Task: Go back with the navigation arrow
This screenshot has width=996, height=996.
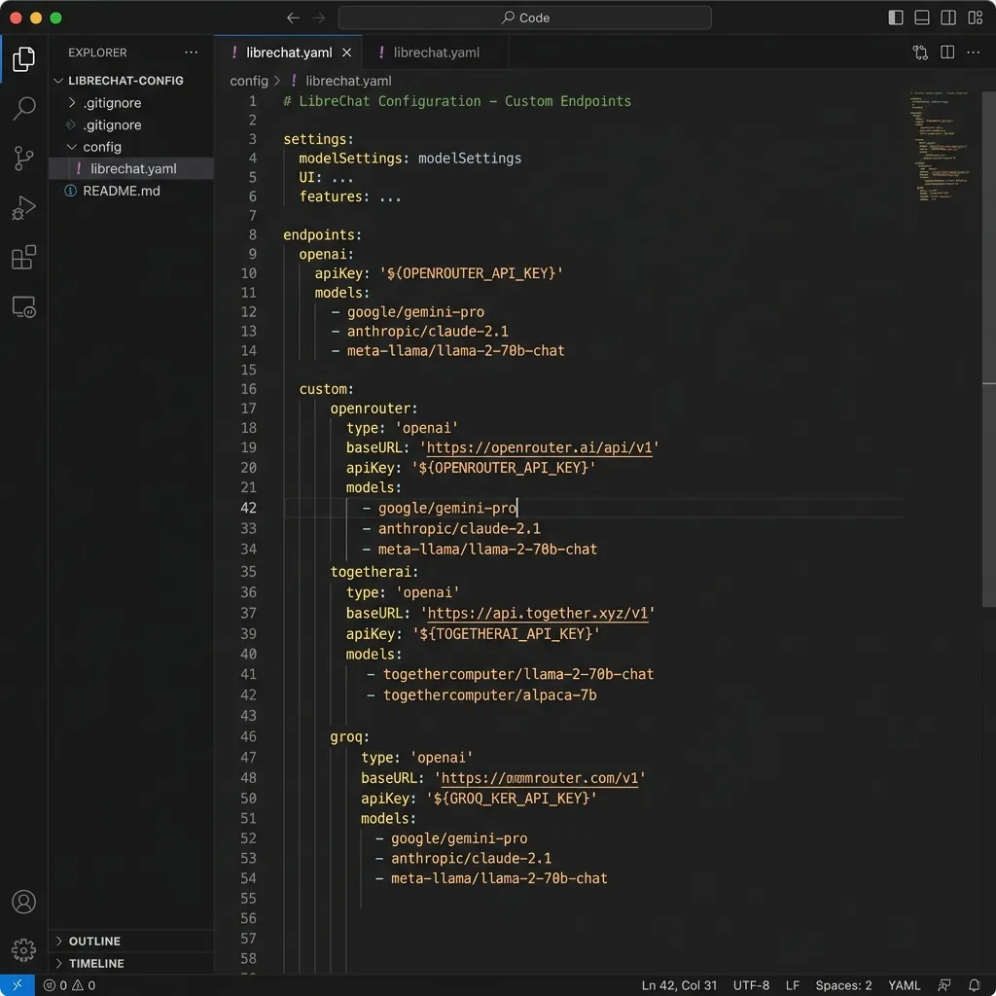Action: click(292, 18)
